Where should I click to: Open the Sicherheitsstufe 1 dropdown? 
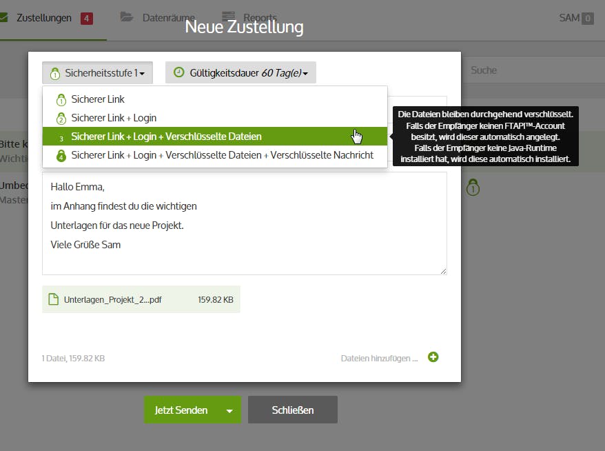97,72
